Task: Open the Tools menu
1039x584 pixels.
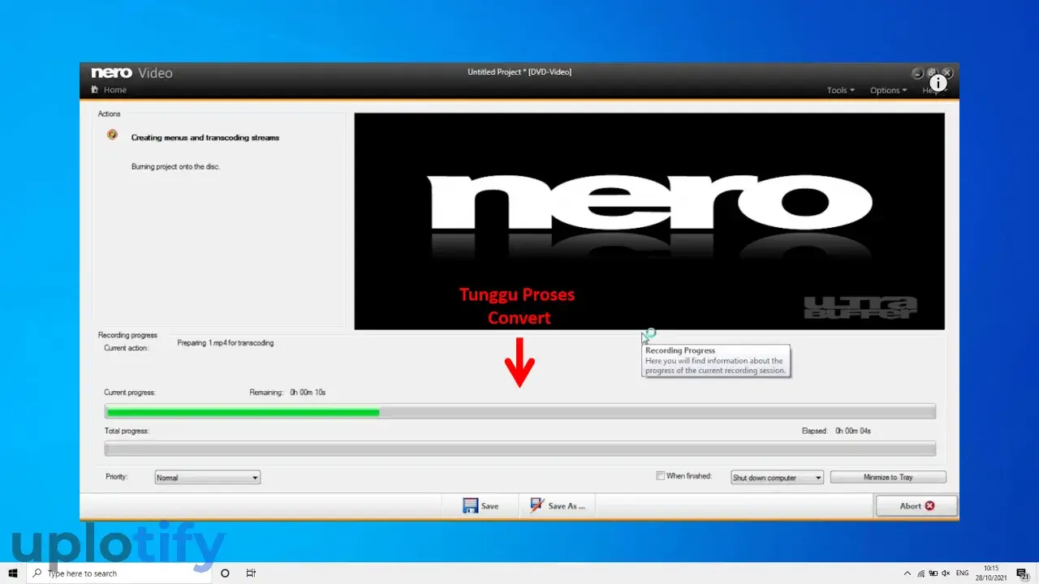Action: pyautogui.click(x=840, y=90)
